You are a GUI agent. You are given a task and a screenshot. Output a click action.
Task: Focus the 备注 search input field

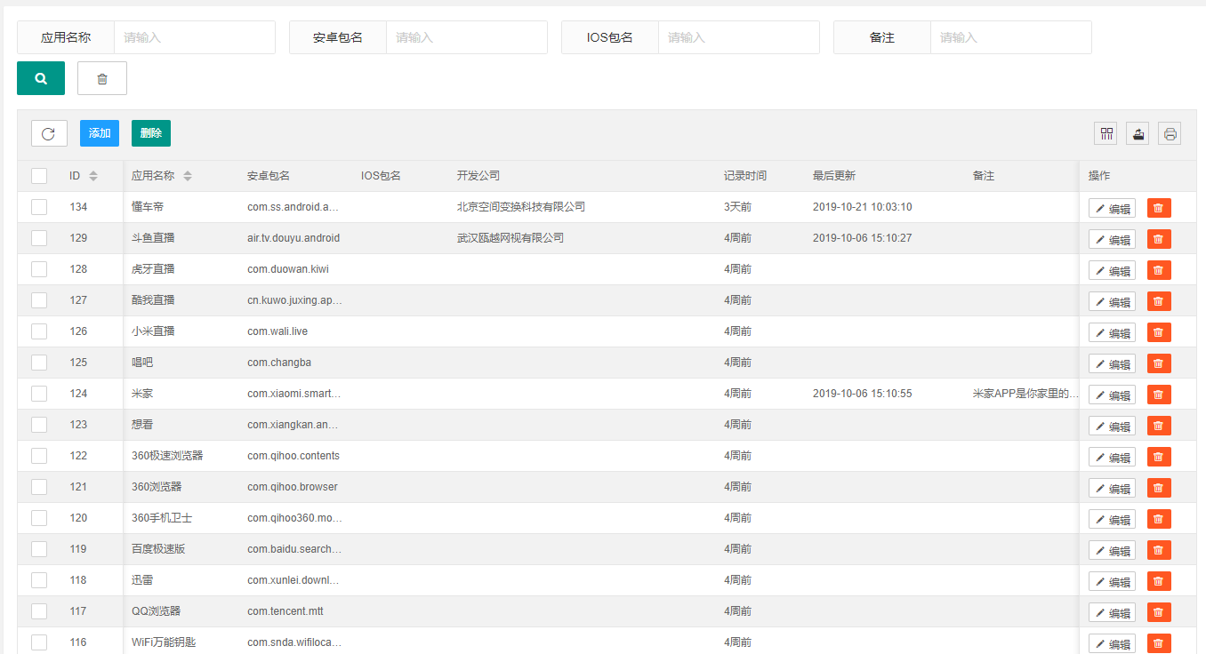click(1011, 37)
